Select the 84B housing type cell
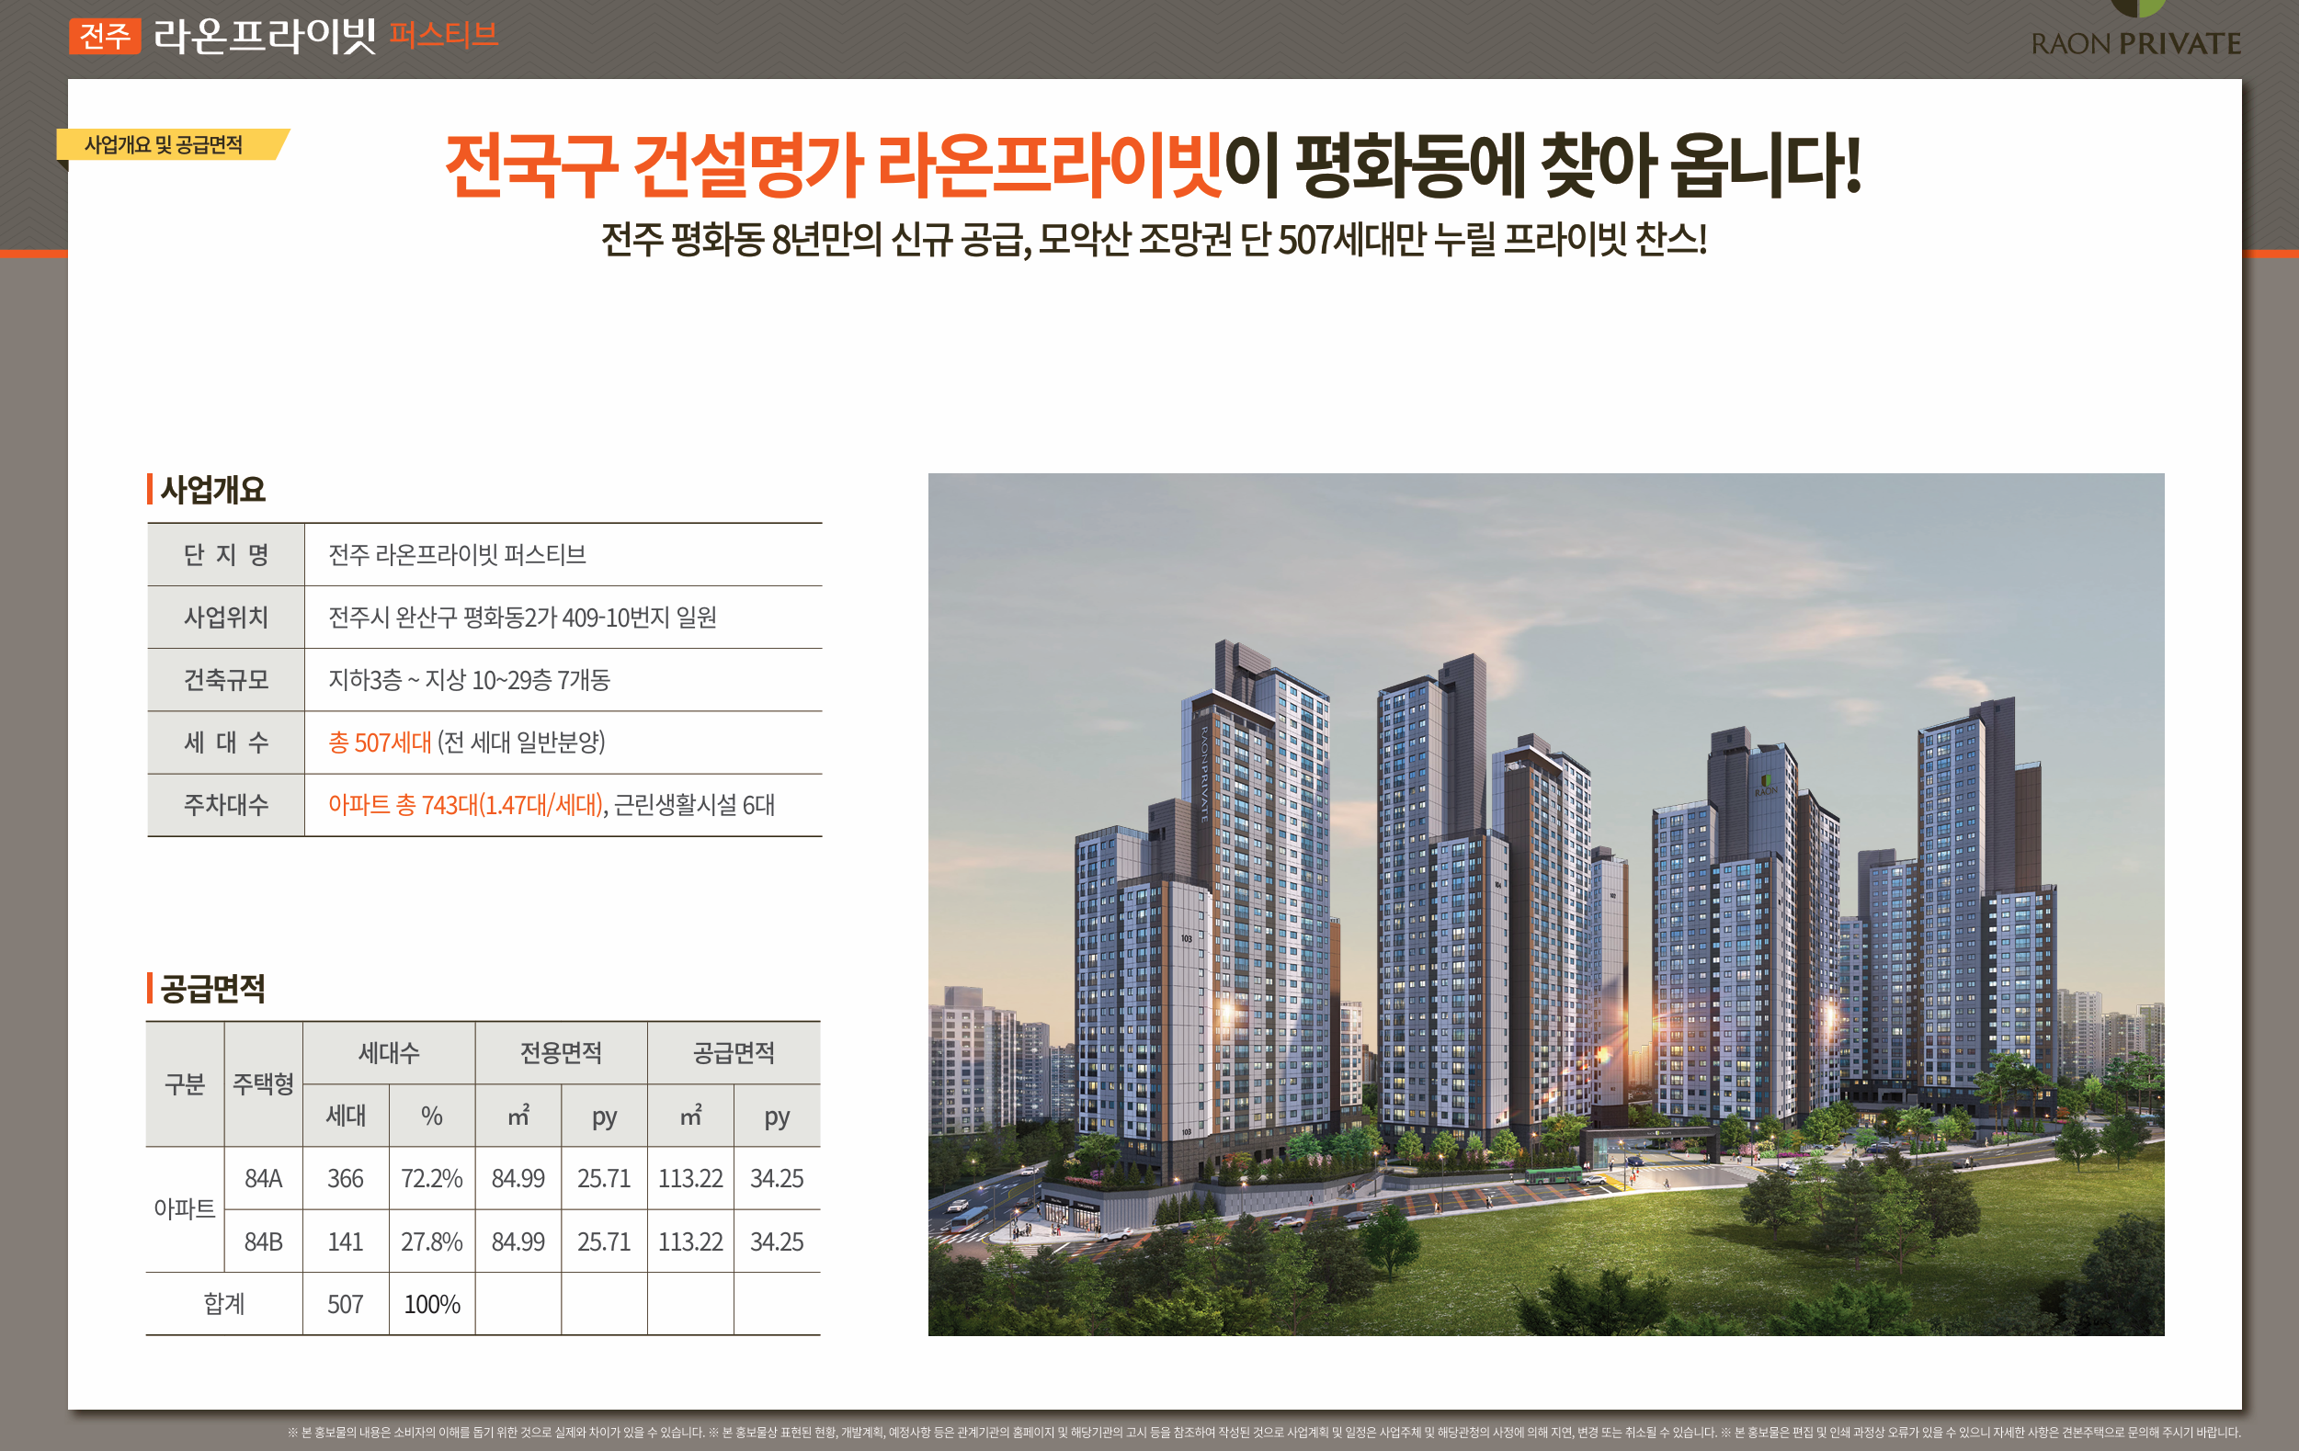 pos(264,1241)
